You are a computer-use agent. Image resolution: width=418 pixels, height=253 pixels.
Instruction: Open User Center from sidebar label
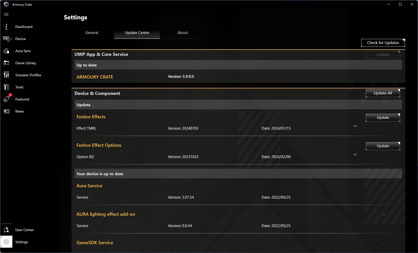point(24,230)
